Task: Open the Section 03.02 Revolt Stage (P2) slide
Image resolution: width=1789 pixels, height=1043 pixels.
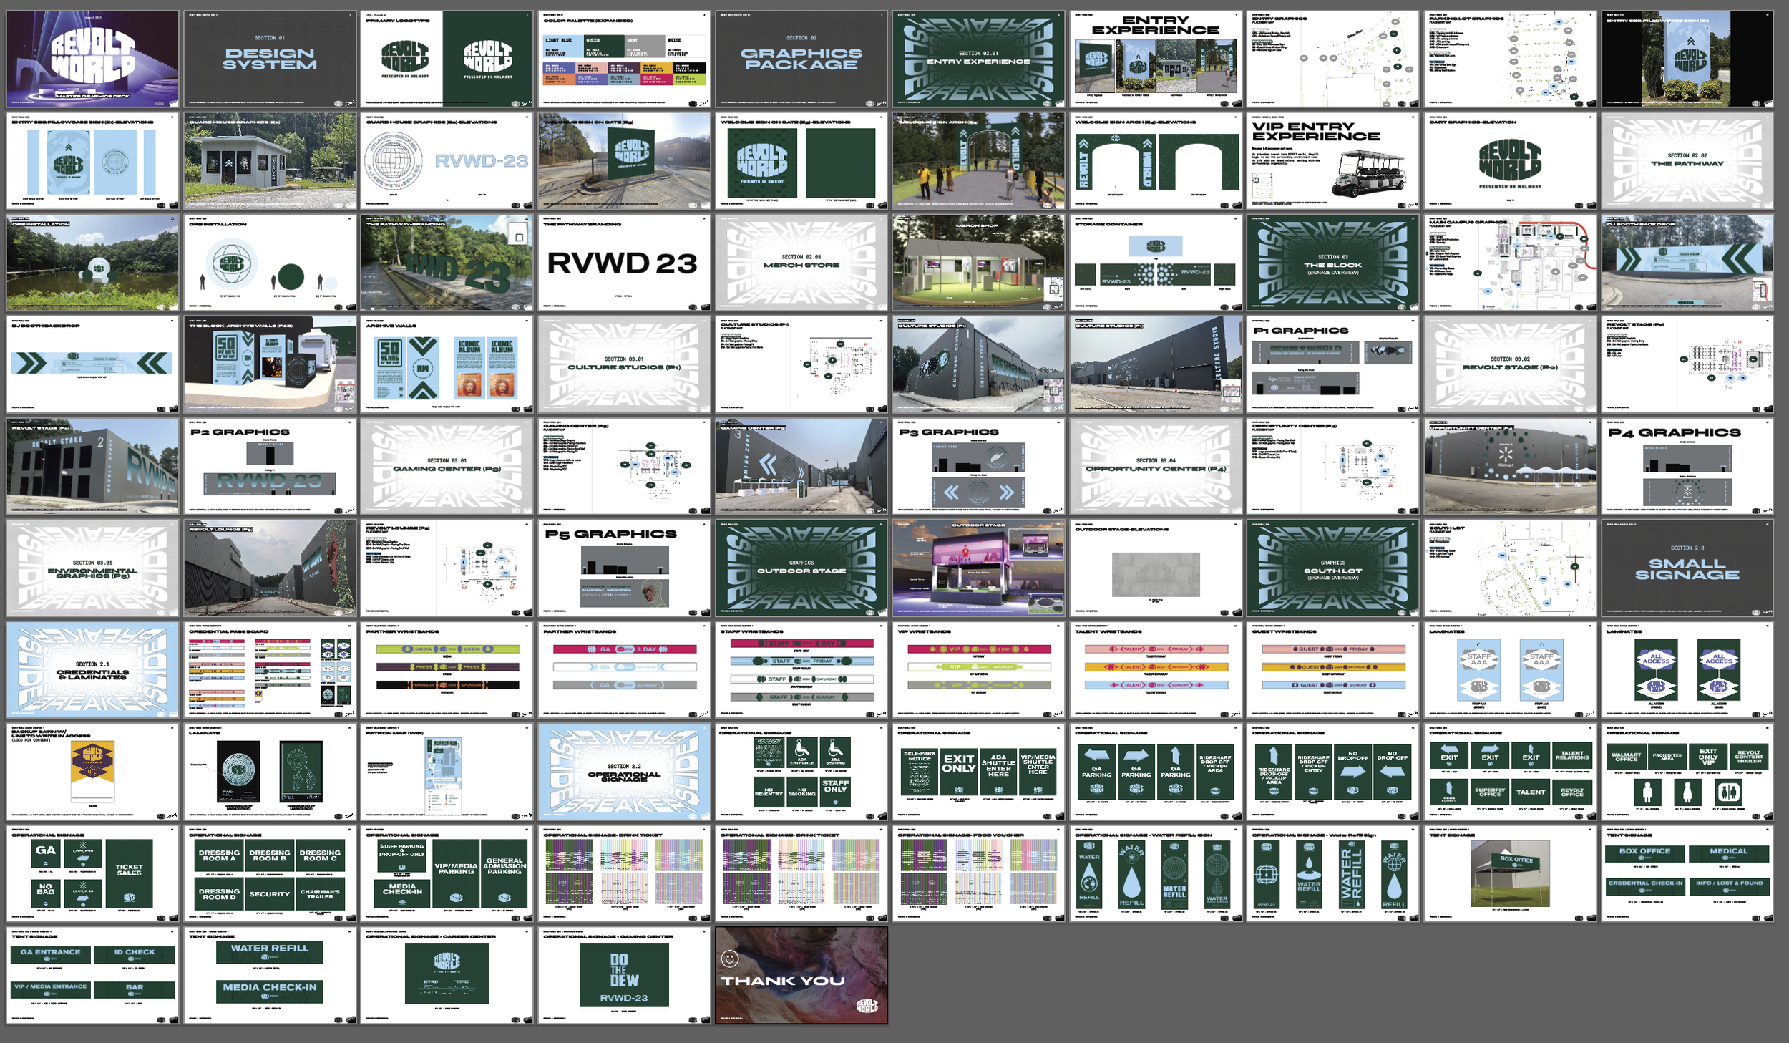Action: pos(1510,365)
